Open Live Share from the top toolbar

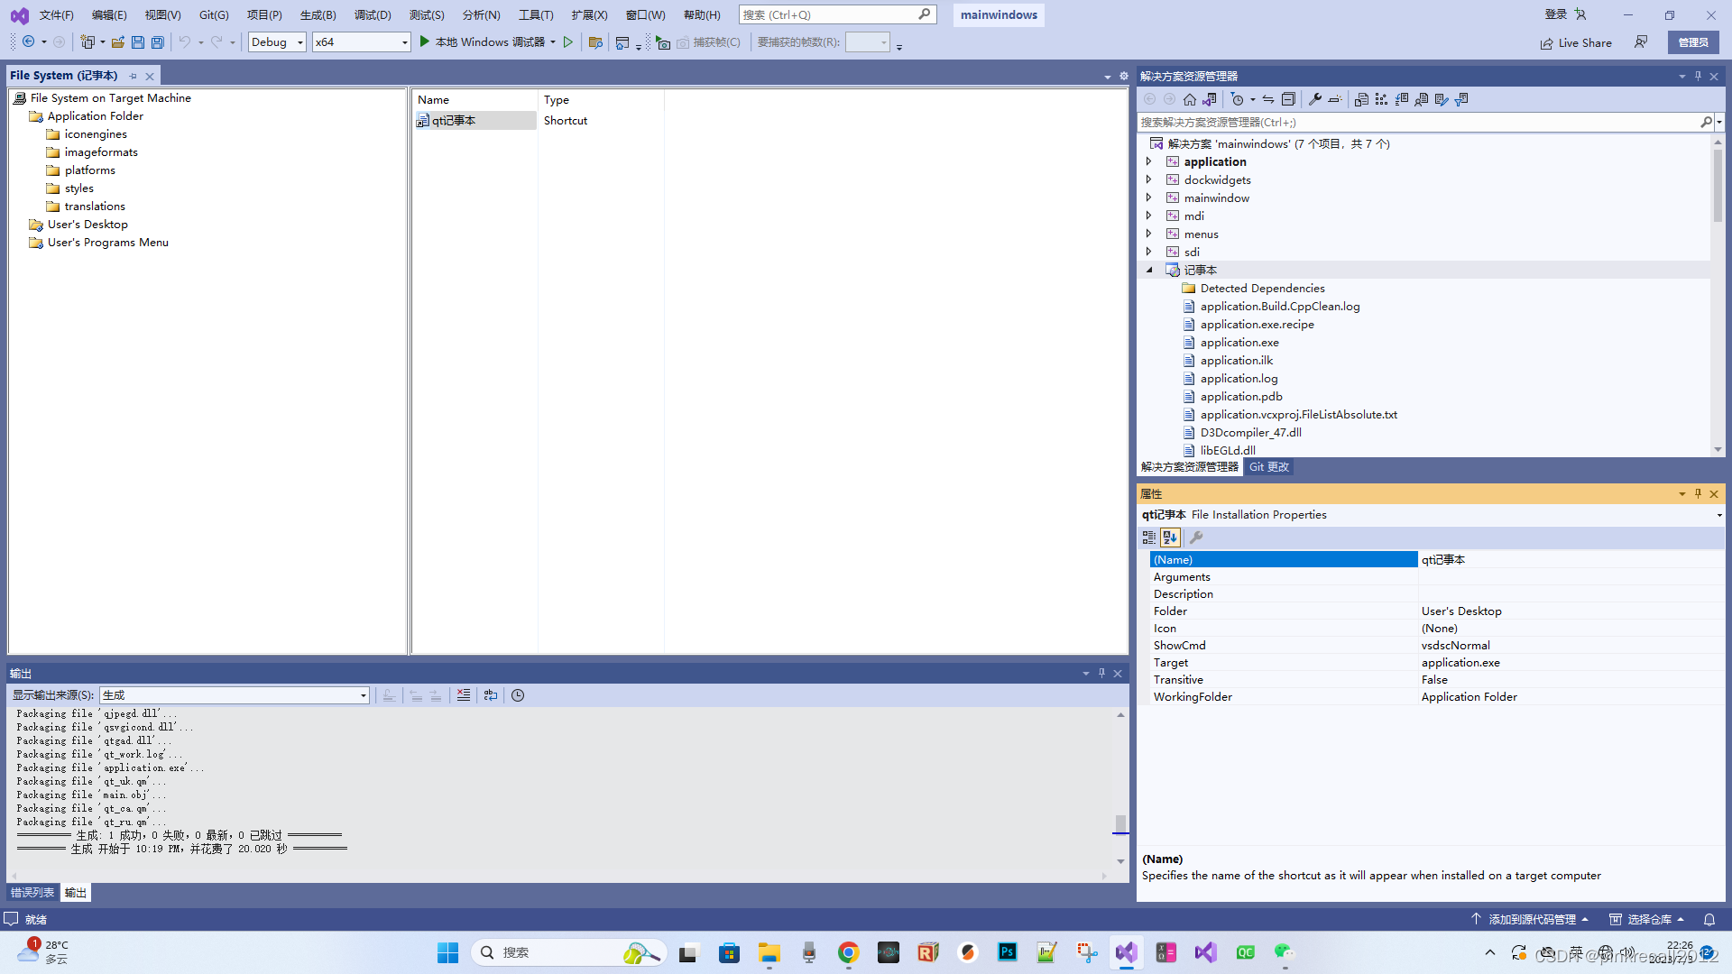(1575, 42)
